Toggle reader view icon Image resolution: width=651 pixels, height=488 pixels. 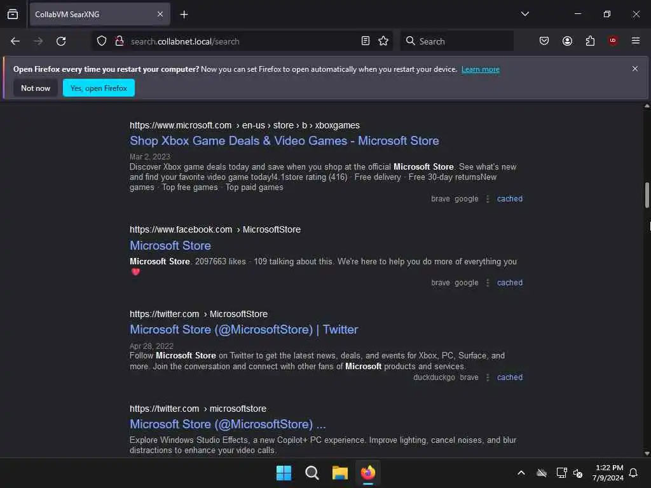[366, 41]
